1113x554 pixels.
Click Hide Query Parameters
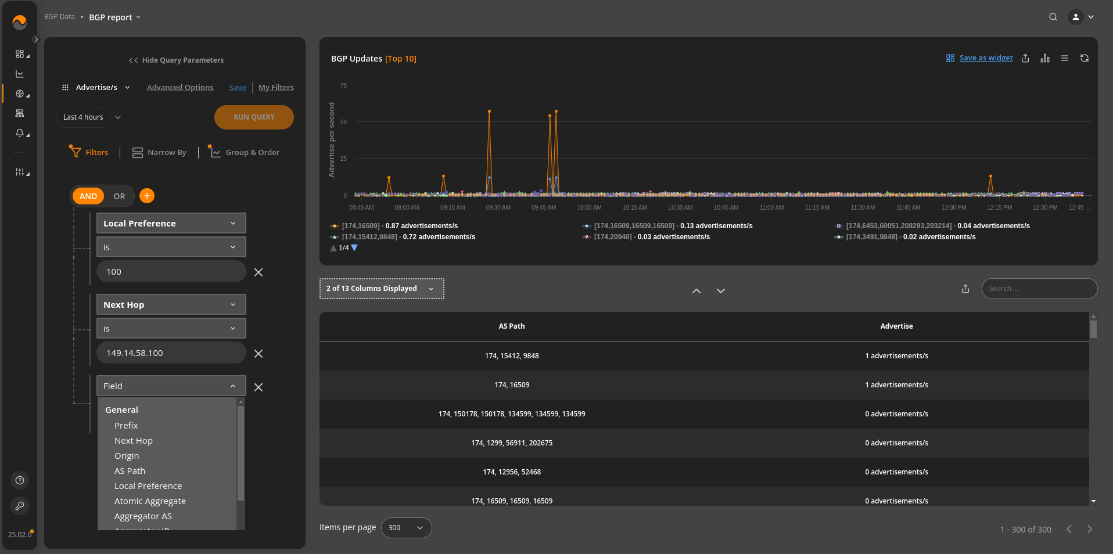tap(176, 60)
